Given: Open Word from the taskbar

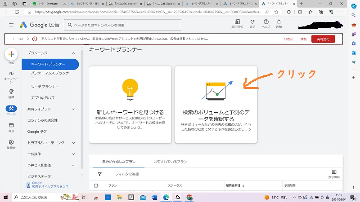Looking at the screenshot, I should pos(154,197).
